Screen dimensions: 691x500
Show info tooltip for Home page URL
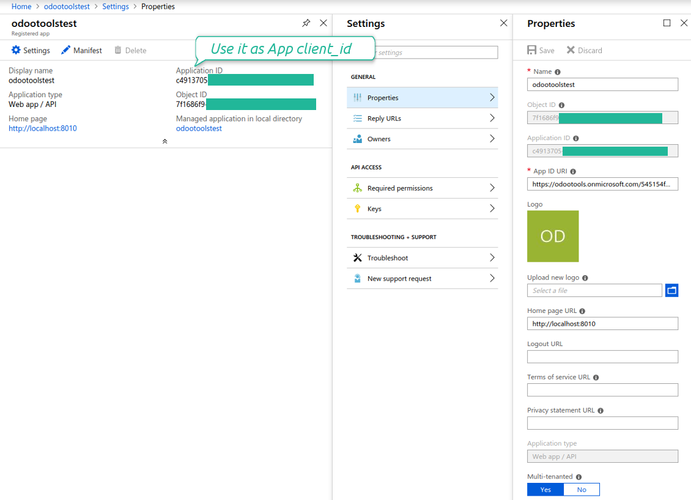[x=582, y=311]
